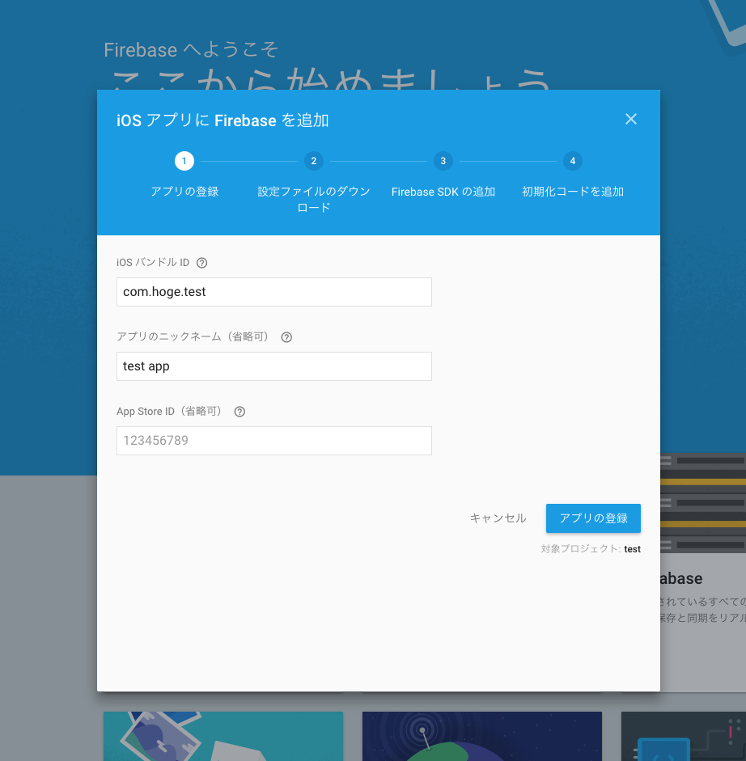Click step 3 circle in stepper
746x761 pixels.
[x=443, y=161]
